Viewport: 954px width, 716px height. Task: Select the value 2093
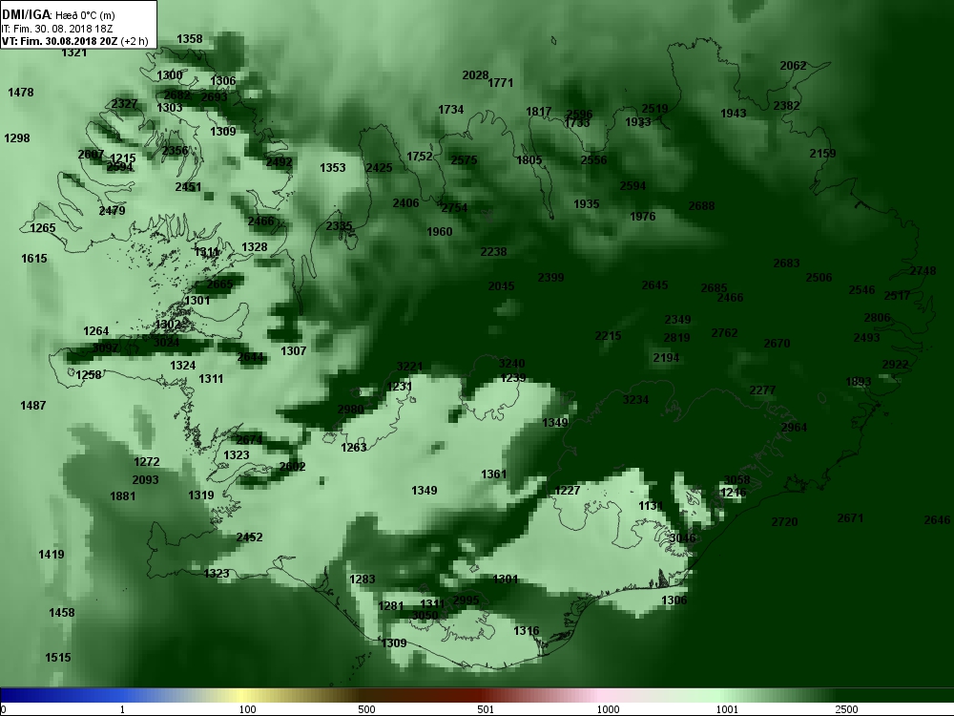coord(145,480)
